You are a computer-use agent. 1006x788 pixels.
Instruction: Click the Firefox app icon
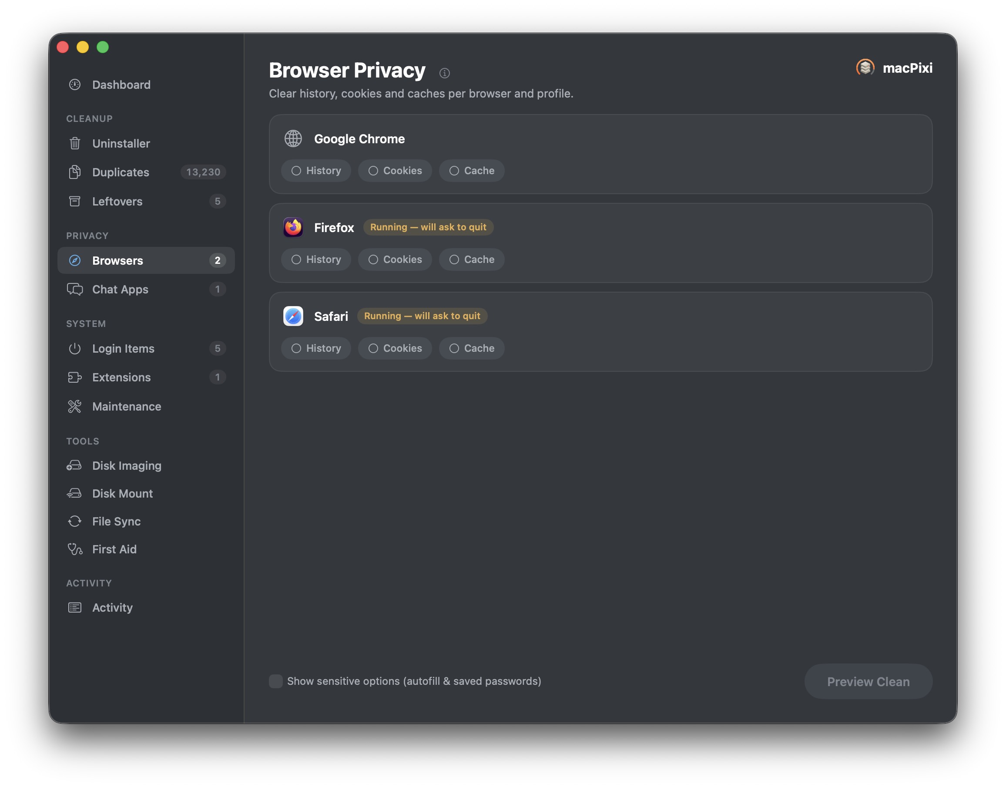point(293,227)
